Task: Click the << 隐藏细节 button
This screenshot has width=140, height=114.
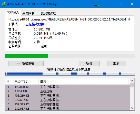Action: coord(26,64)
